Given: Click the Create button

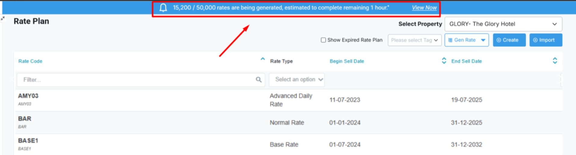Looking at the screenshot, I should 509,40.
